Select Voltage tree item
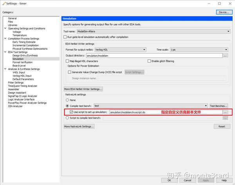 coord(16,32)
